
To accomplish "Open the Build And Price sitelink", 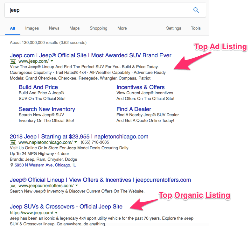I will [38, 87].
